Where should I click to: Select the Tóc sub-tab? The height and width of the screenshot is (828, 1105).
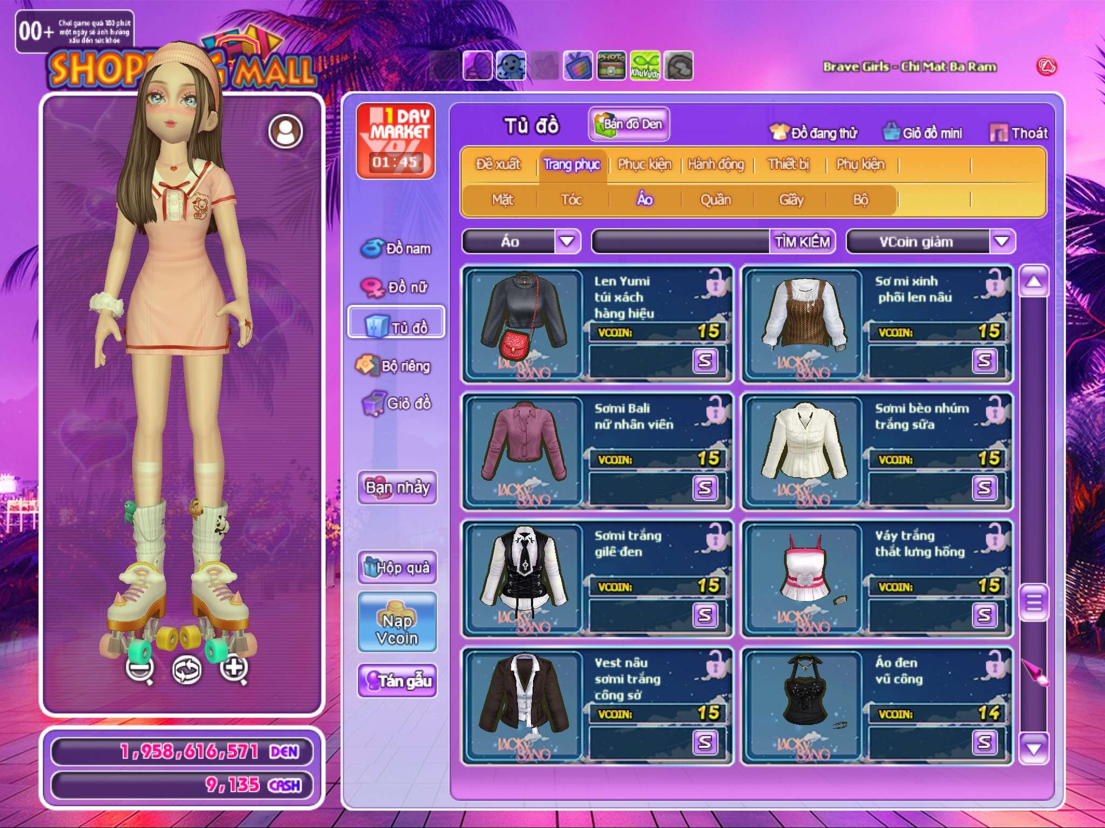(x=572, y=200)
